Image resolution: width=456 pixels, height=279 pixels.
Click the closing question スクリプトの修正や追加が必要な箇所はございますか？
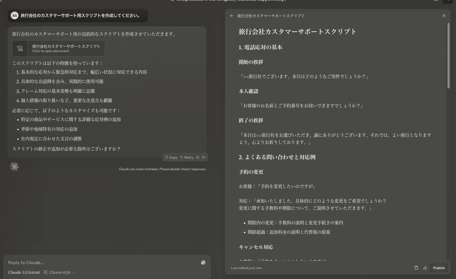66,149
